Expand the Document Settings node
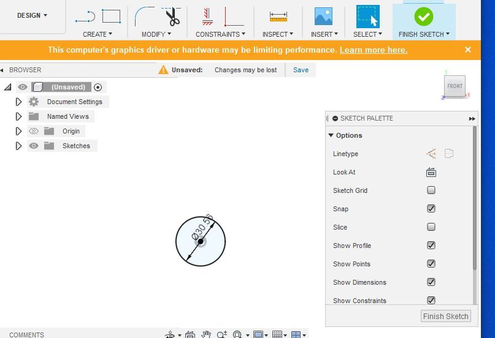 (18, 102)
